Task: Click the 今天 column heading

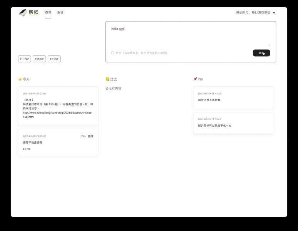Action: [26, 79]
